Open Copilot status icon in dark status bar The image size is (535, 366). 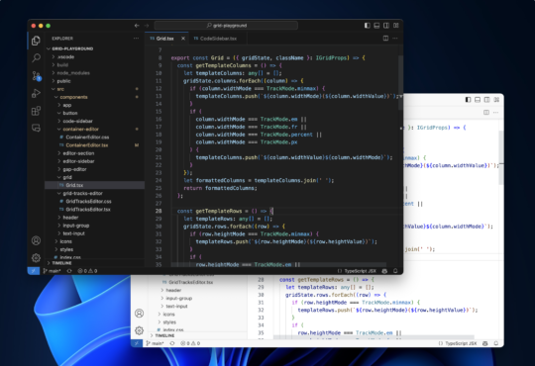point(384,271)
